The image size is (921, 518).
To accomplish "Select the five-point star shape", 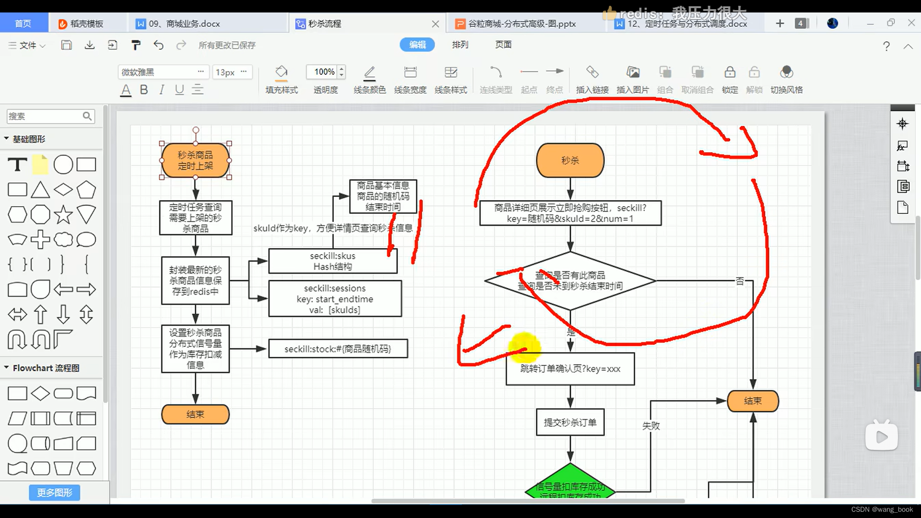I will click(63, 214).
